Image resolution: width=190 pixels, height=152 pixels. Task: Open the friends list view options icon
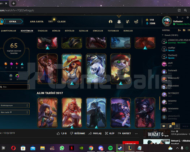(x=189, y=30)
